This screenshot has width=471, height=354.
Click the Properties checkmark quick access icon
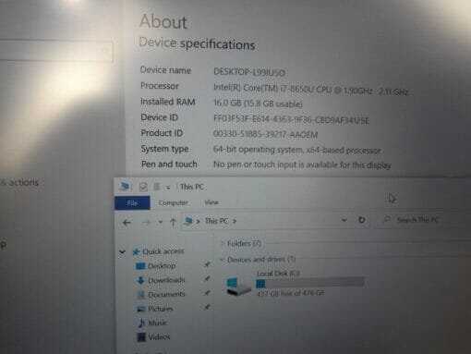point(143,187)
